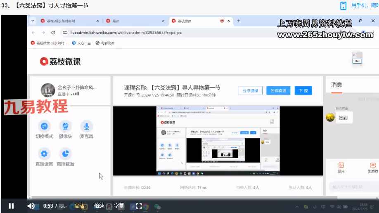Open 直播设置 live settings gear icon

click(44, 154)
